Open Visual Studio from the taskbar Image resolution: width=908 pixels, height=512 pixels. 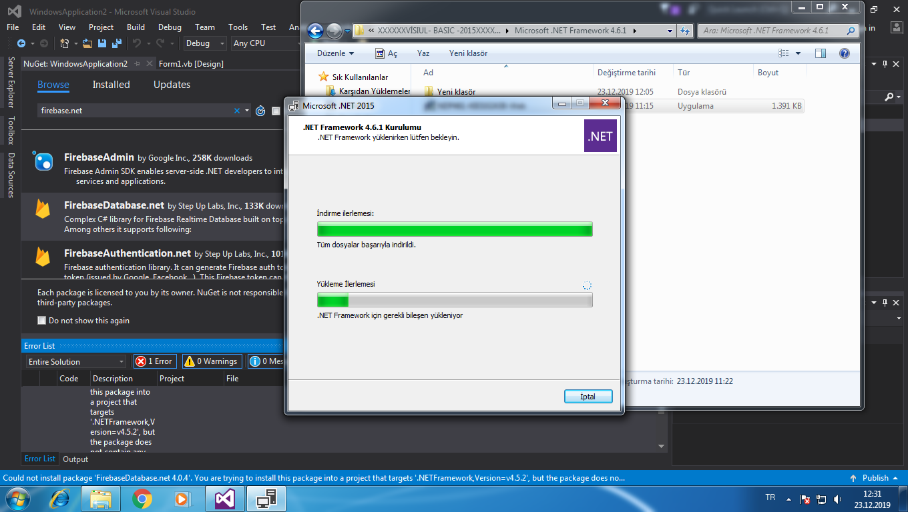coord(224,498)
